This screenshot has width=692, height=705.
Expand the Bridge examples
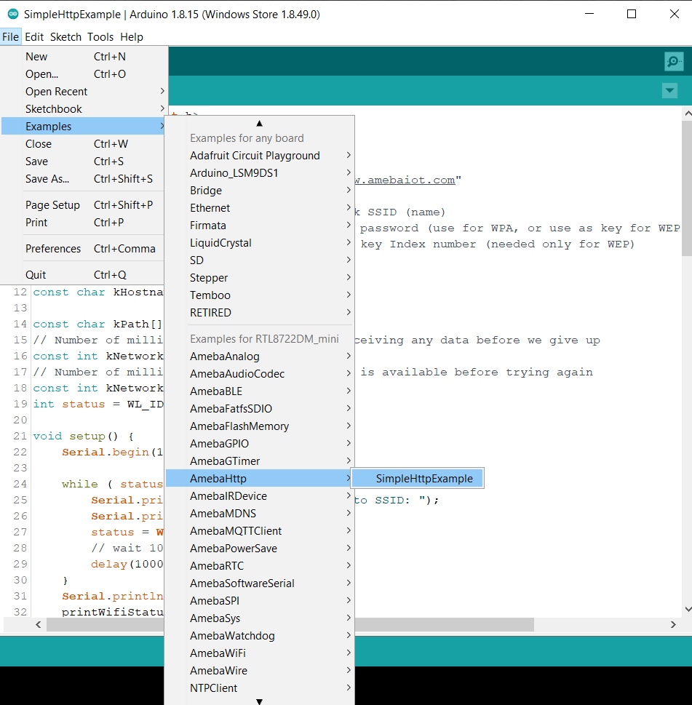260,191
